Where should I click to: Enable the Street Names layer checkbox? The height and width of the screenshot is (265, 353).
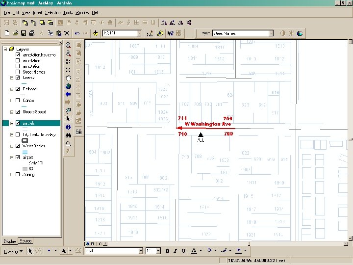coord(18,72)
